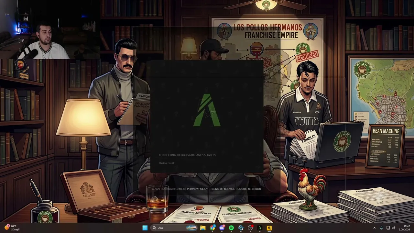This screenshot has width=414, height=233.
Task: Open the blue hexagon app in taskbar
Action: pyautogui.click(x=241, y=228)
